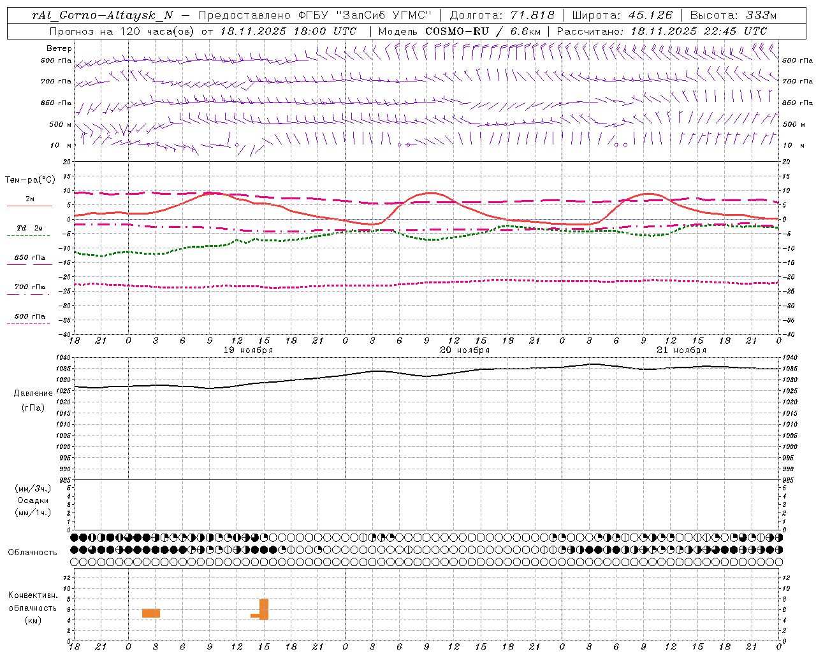Click the 850 гПа temperature legend entry

(29, 258)
